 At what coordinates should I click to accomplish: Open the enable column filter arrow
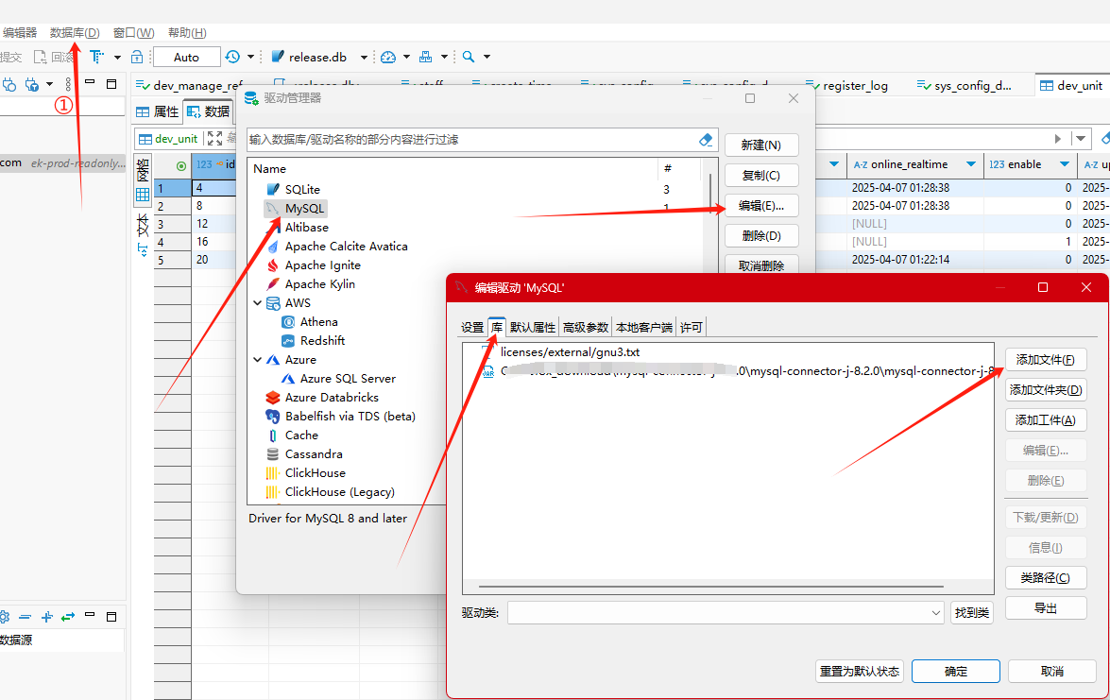pyautogui.click(x=1064, y=164)
